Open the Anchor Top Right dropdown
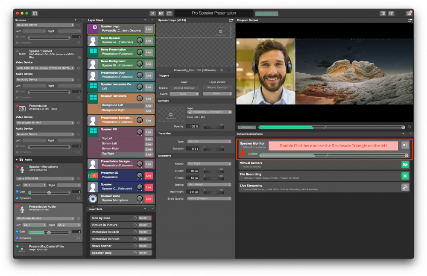 coord(209,164)
